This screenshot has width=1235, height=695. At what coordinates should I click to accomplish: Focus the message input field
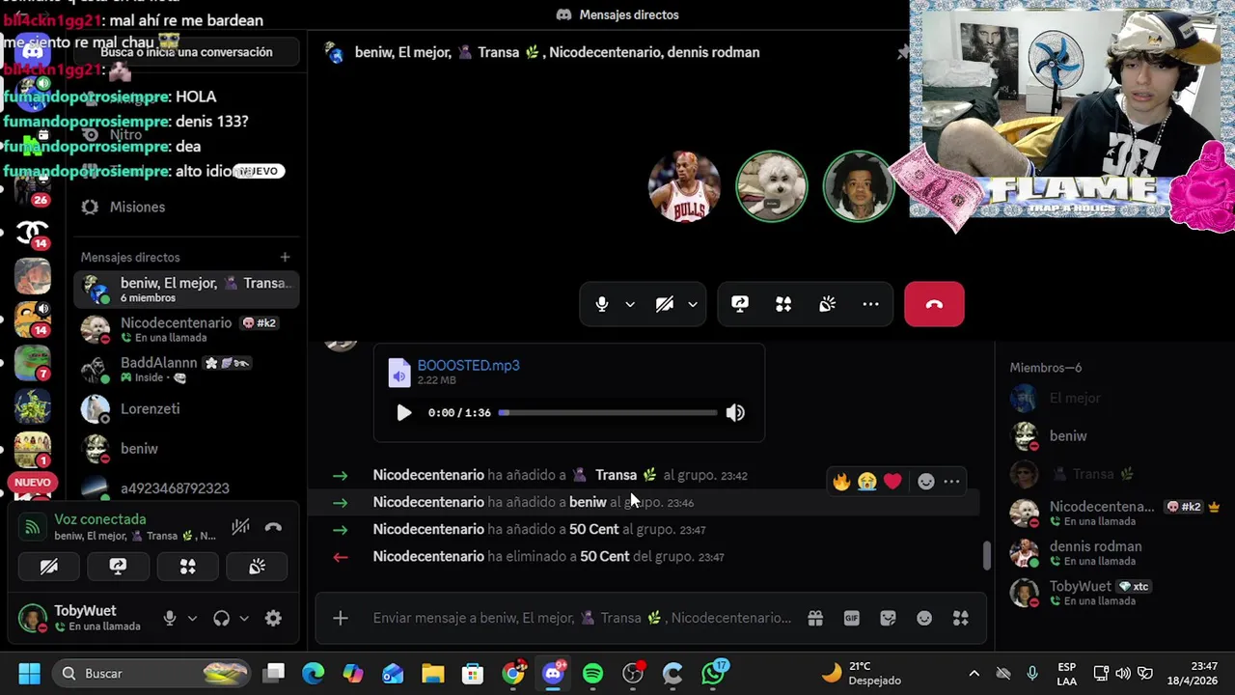[582, 618]
